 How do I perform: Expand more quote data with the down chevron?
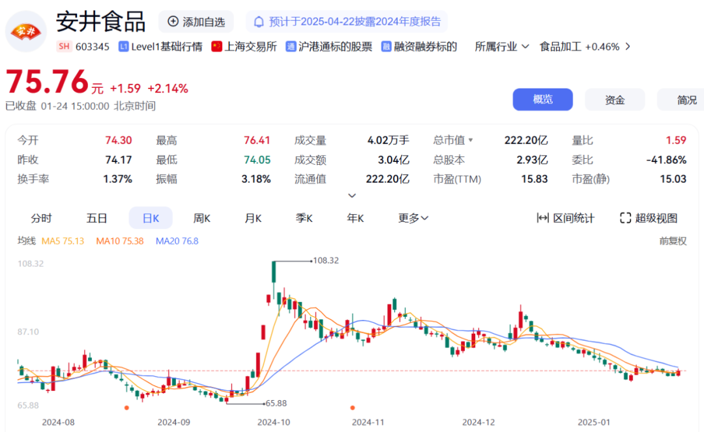352,196
